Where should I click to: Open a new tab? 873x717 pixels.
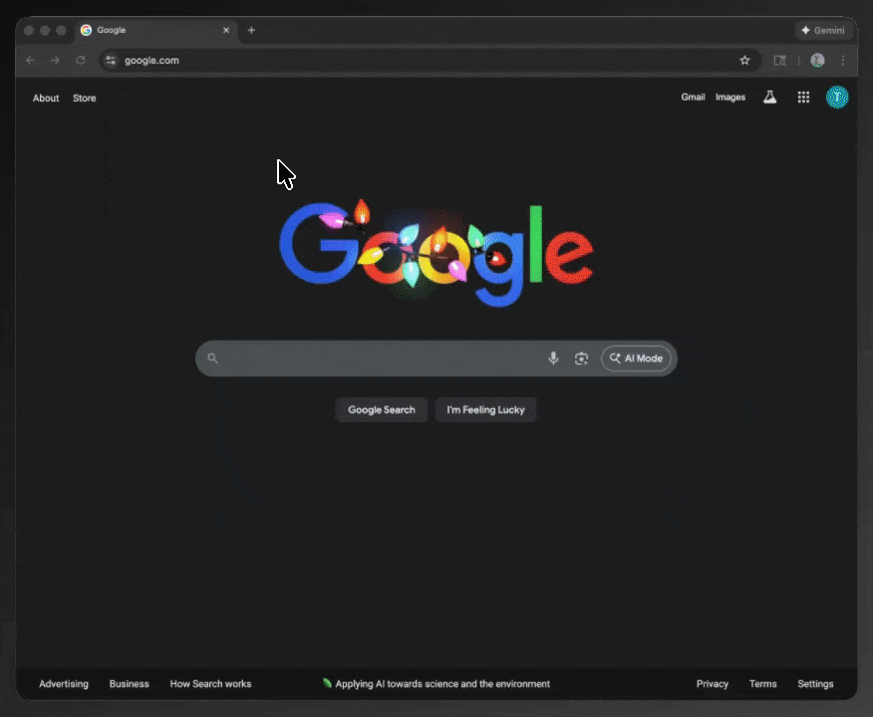[251, 31]
